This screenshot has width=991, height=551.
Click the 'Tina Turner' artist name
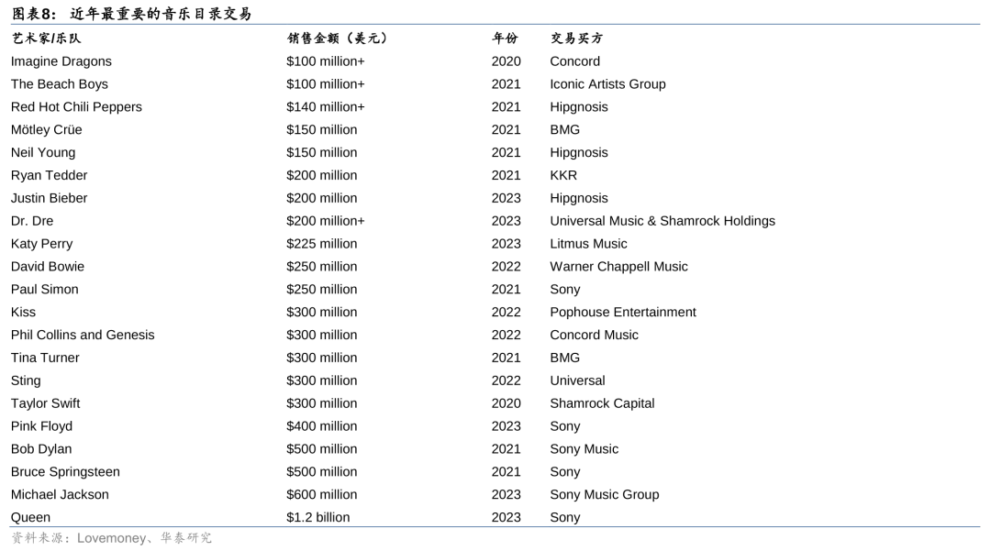pos(45,358)
